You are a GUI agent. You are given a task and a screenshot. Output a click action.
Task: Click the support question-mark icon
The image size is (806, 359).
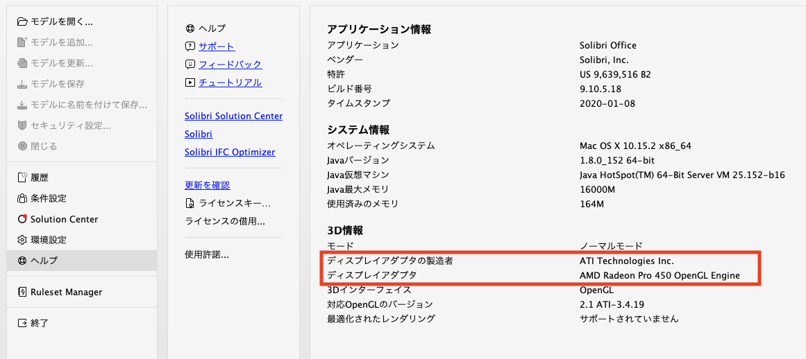click(x=190, y=46)
